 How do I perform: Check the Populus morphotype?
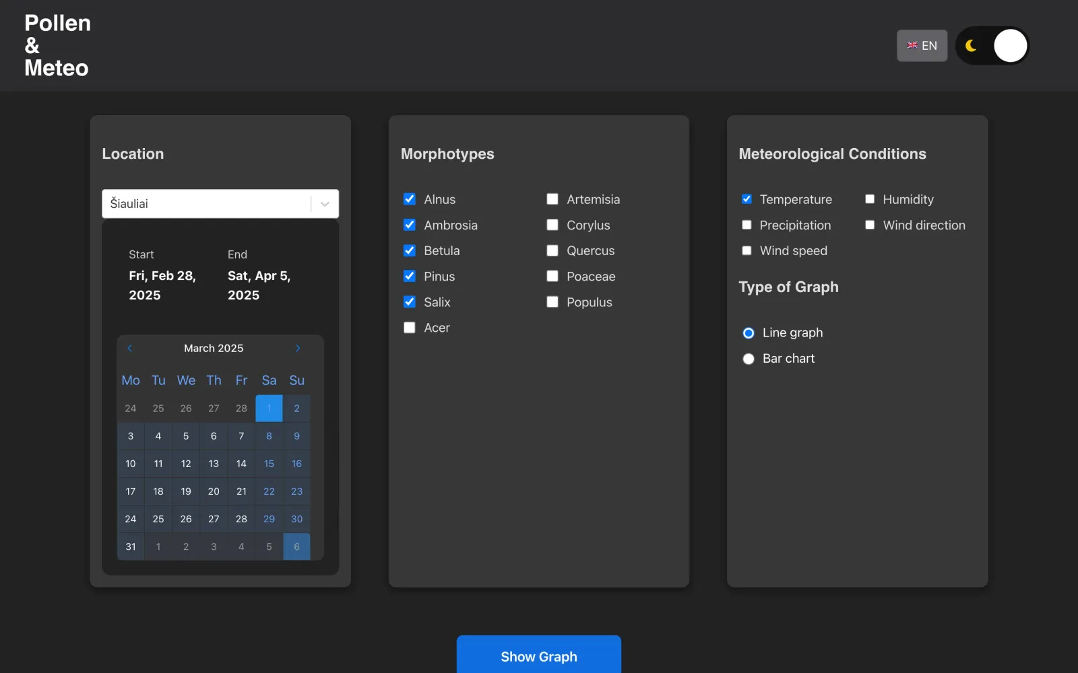[x=552, y=302]
